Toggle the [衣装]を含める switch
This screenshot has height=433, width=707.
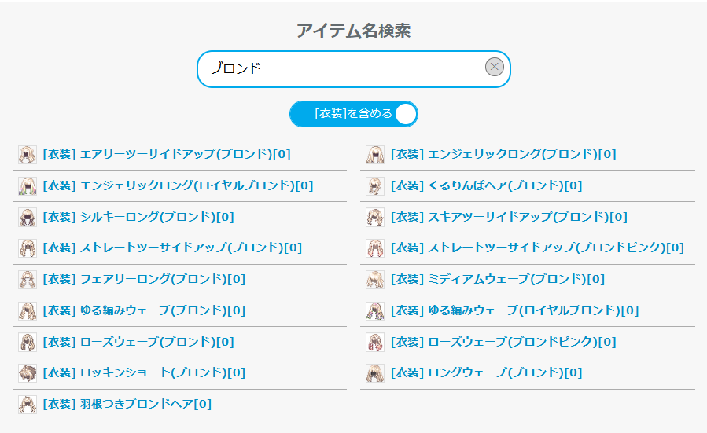[354, 114]
